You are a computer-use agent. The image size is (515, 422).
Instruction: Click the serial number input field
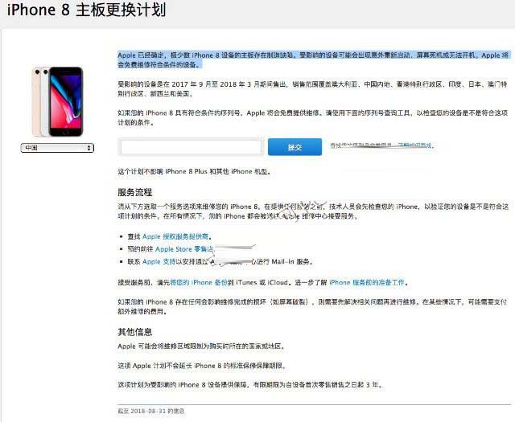191,146
